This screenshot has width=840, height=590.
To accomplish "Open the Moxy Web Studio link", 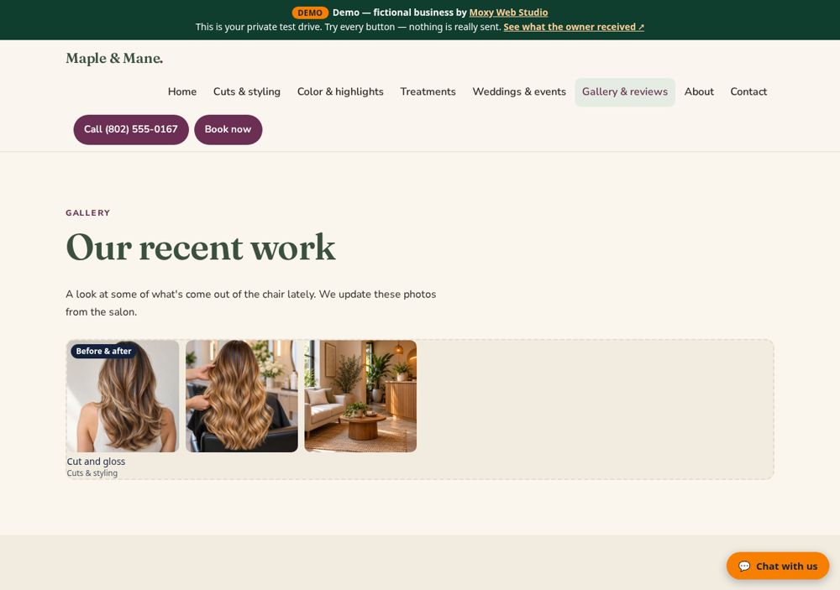I will click(x=508, y=13).
